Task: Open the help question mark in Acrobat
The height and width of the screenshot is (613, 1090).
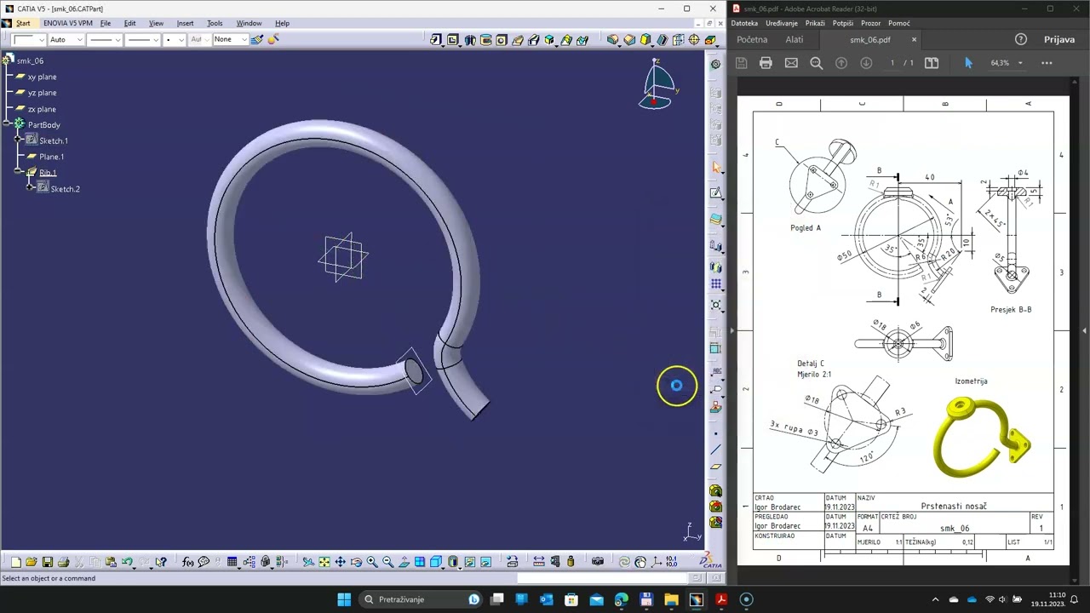Action: [x=1021, y=39]
